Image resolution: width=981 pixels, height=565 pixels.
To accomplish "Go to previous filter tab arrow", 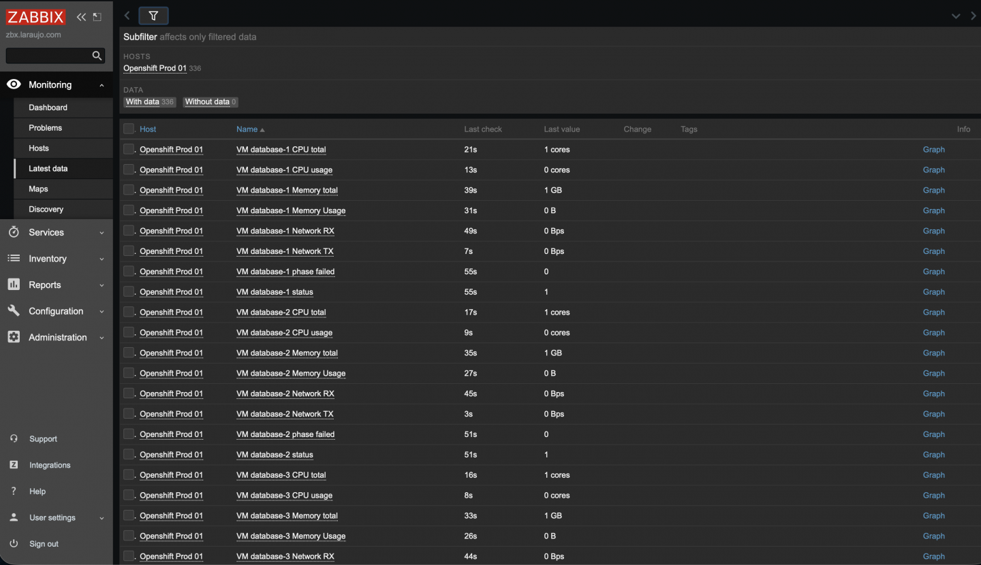I will [x=127, y=16].
